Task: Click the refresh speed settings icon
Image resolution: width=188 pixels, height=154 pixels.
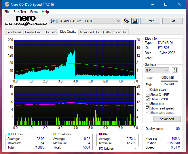Action: click(175, 70)
